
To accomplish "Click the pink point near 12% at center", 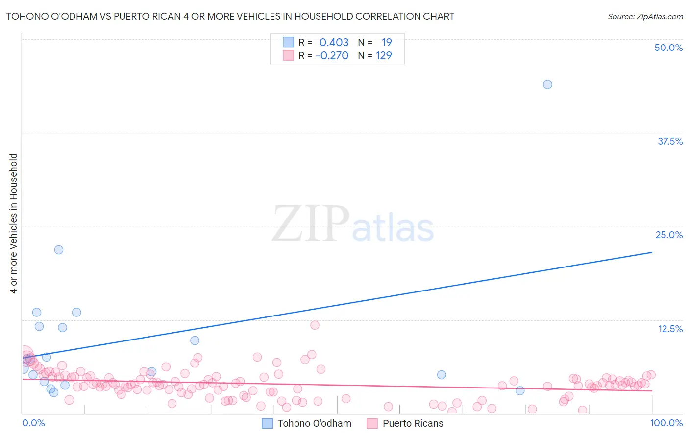I will click(x=315, y=325).
